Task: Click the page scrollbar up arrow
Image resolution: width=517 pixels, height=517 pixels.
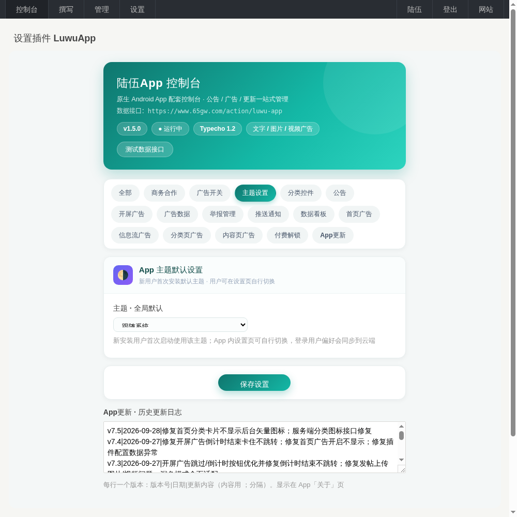Action: coord(513,4)
